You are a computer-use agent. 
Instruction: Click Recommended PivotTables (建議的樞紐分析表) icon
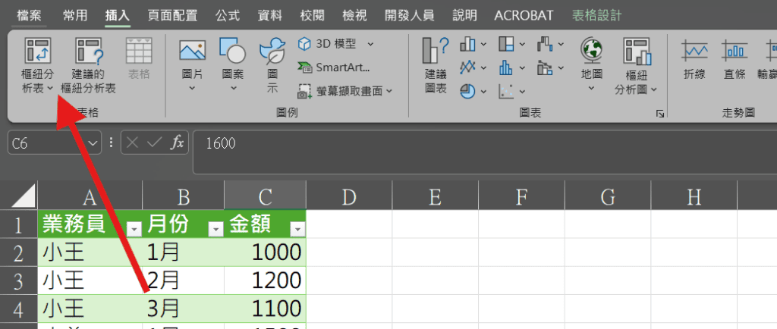(88, 53)
